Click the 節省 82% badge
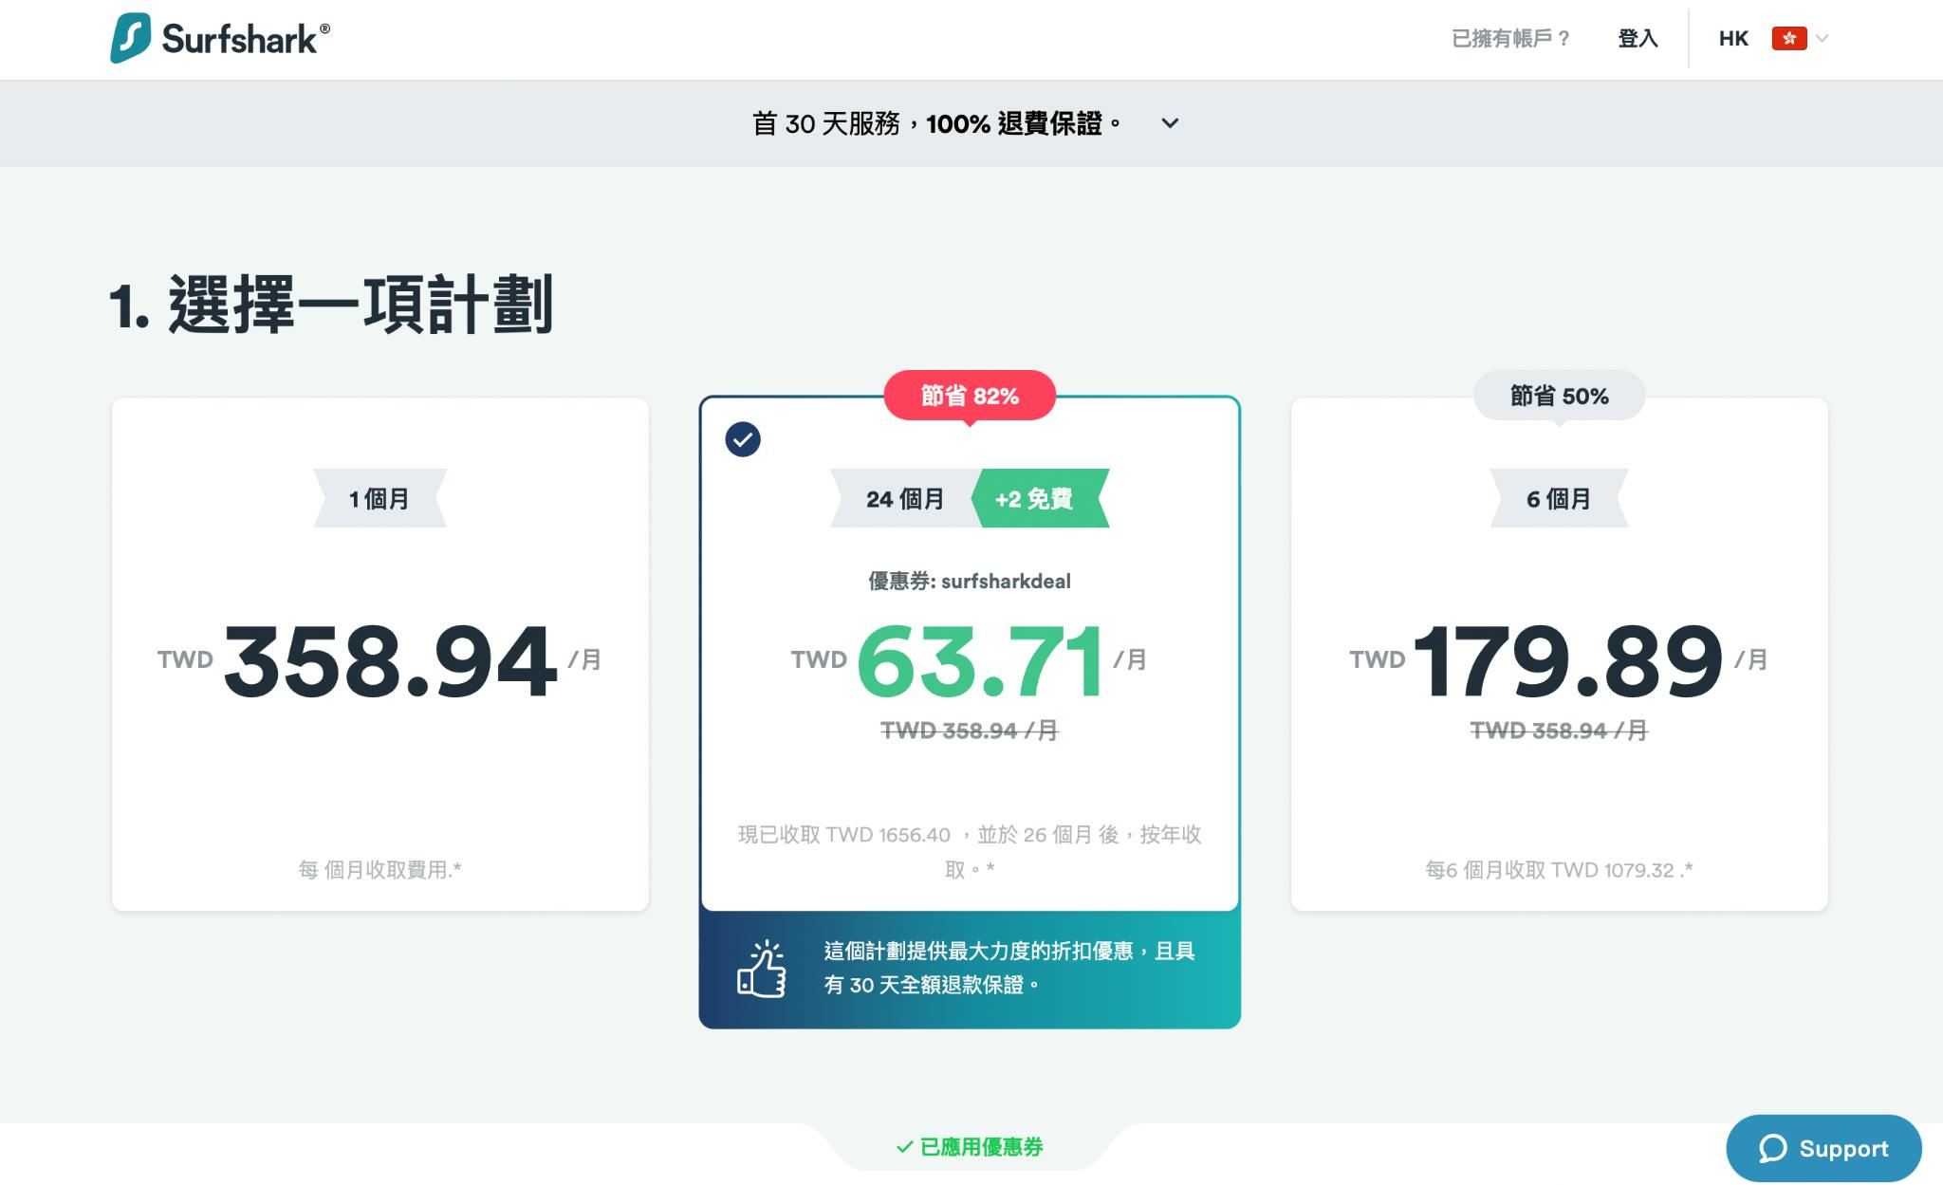This screenshot has width=1943, height=1185. 970,396
